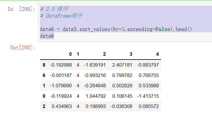Screen dimensions: 212x115
Task: Click cell value 0.502829
Action: tap(122, 86)
